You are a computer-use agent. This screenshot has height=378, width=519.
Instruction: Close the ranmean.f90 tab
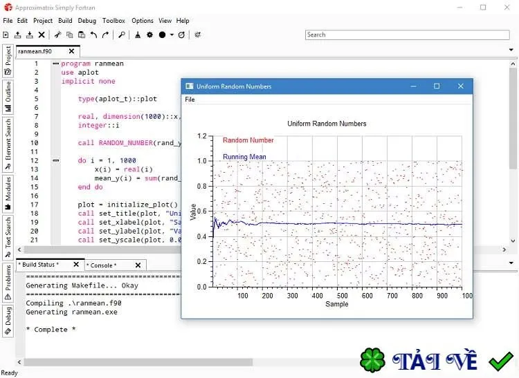[71, 51]
